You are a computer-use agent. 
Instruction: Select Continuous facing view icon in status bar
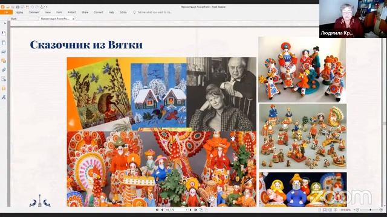(x=334, y=210)
